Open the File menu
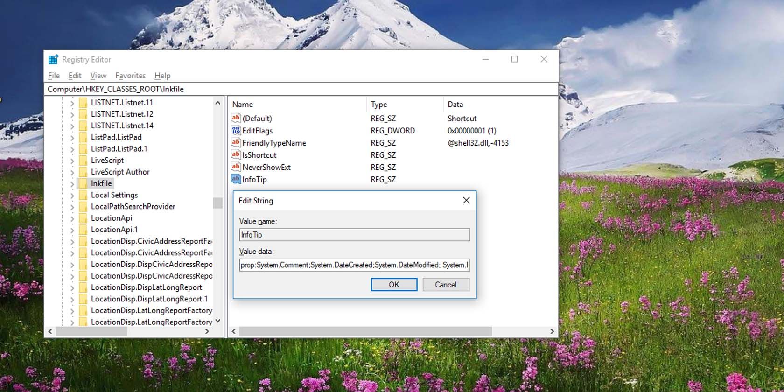 click(54, 76)
